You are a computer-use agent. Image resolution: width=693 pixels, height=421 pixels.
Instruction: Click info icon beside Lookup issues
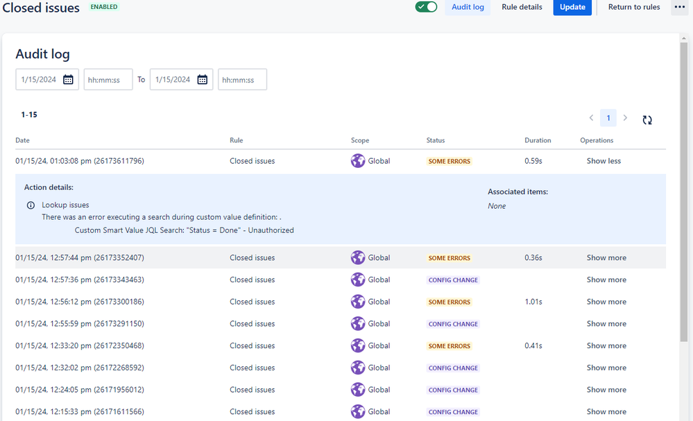pos(31,205)
